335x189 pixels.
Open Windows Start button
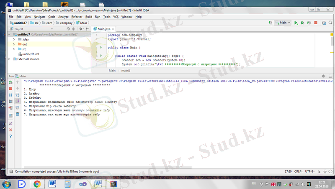(6, 184)
